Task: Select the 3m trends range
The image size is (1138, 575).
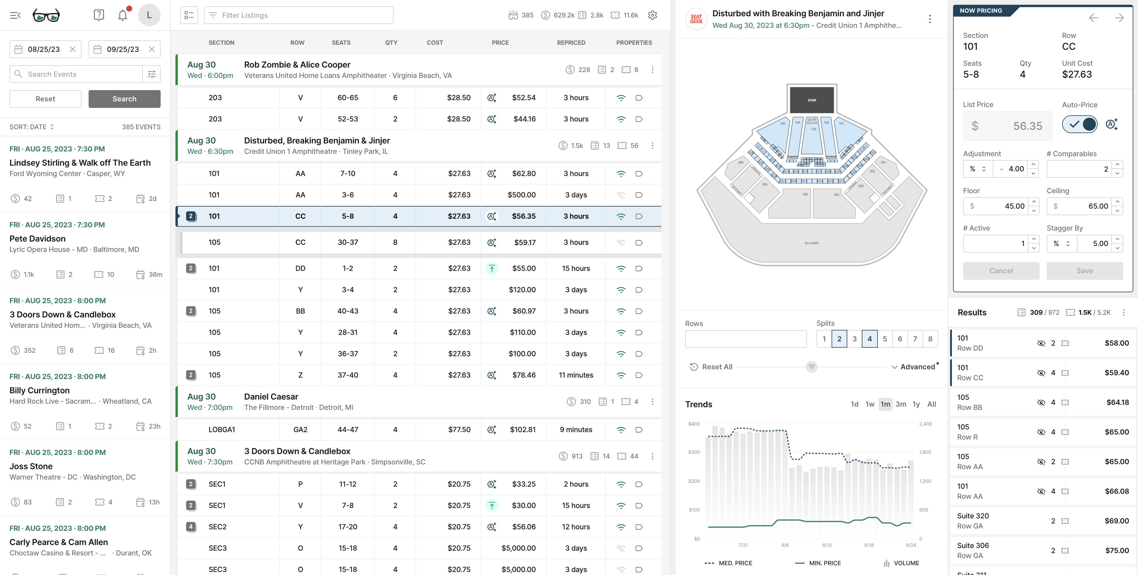Action: (x=901, y=404)
